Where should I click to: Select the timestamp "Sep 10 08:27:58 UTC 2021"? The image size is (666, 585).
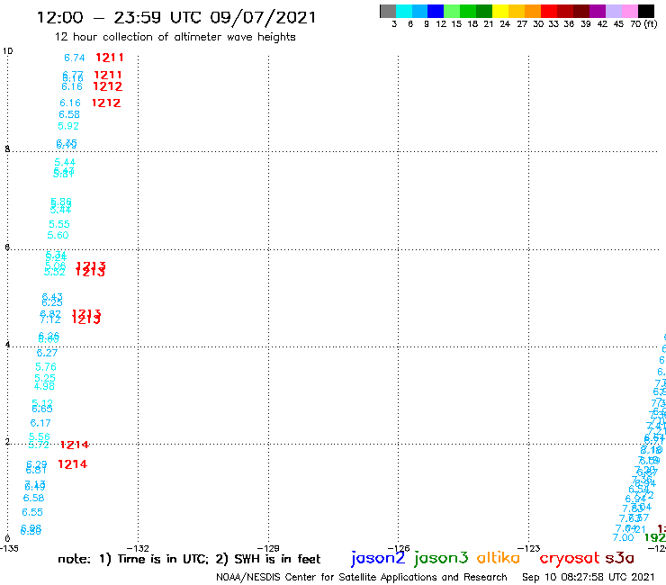pyautogui.click(x=589, y=577)
